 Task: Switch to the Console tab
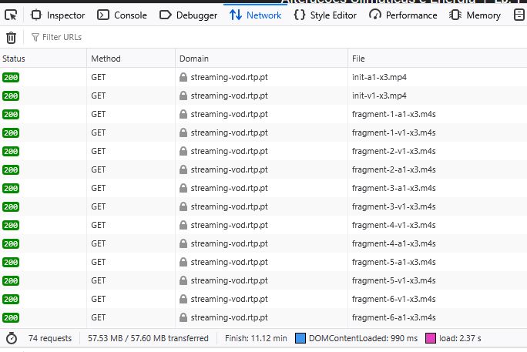123,15
